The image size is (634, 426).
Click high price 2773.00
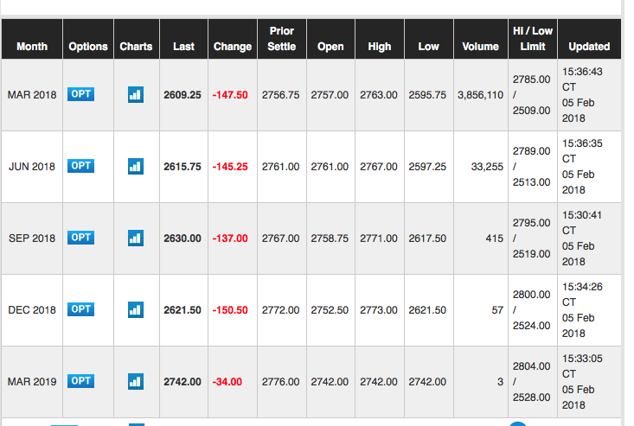(x=379, y=309)
